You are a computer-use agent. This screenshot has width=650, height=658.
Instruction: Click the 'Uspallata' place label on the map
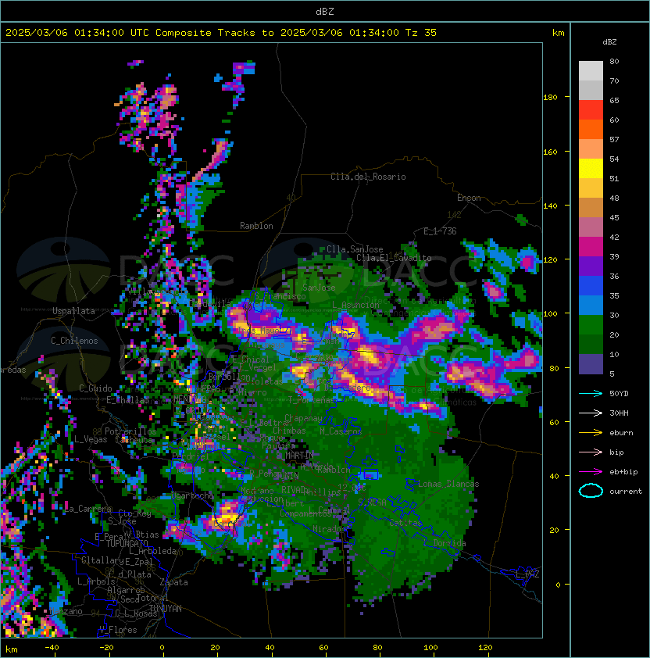click(73, 311)
